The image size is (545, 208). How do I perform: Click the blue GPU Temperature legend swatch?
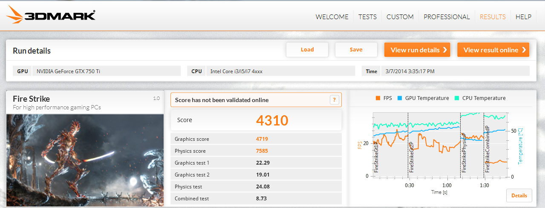400,98
